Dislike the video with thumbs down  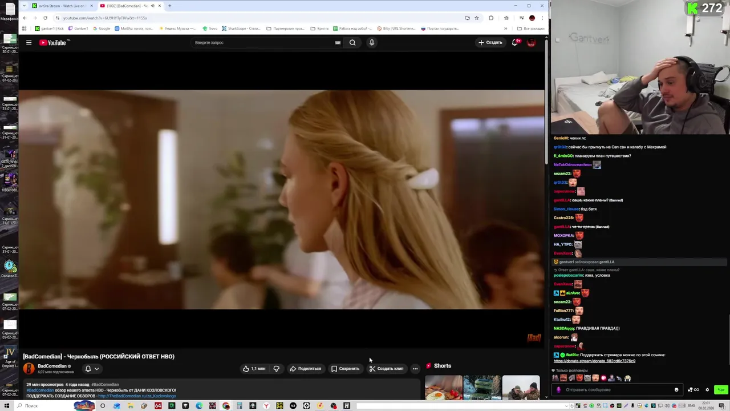click(277, 369)
